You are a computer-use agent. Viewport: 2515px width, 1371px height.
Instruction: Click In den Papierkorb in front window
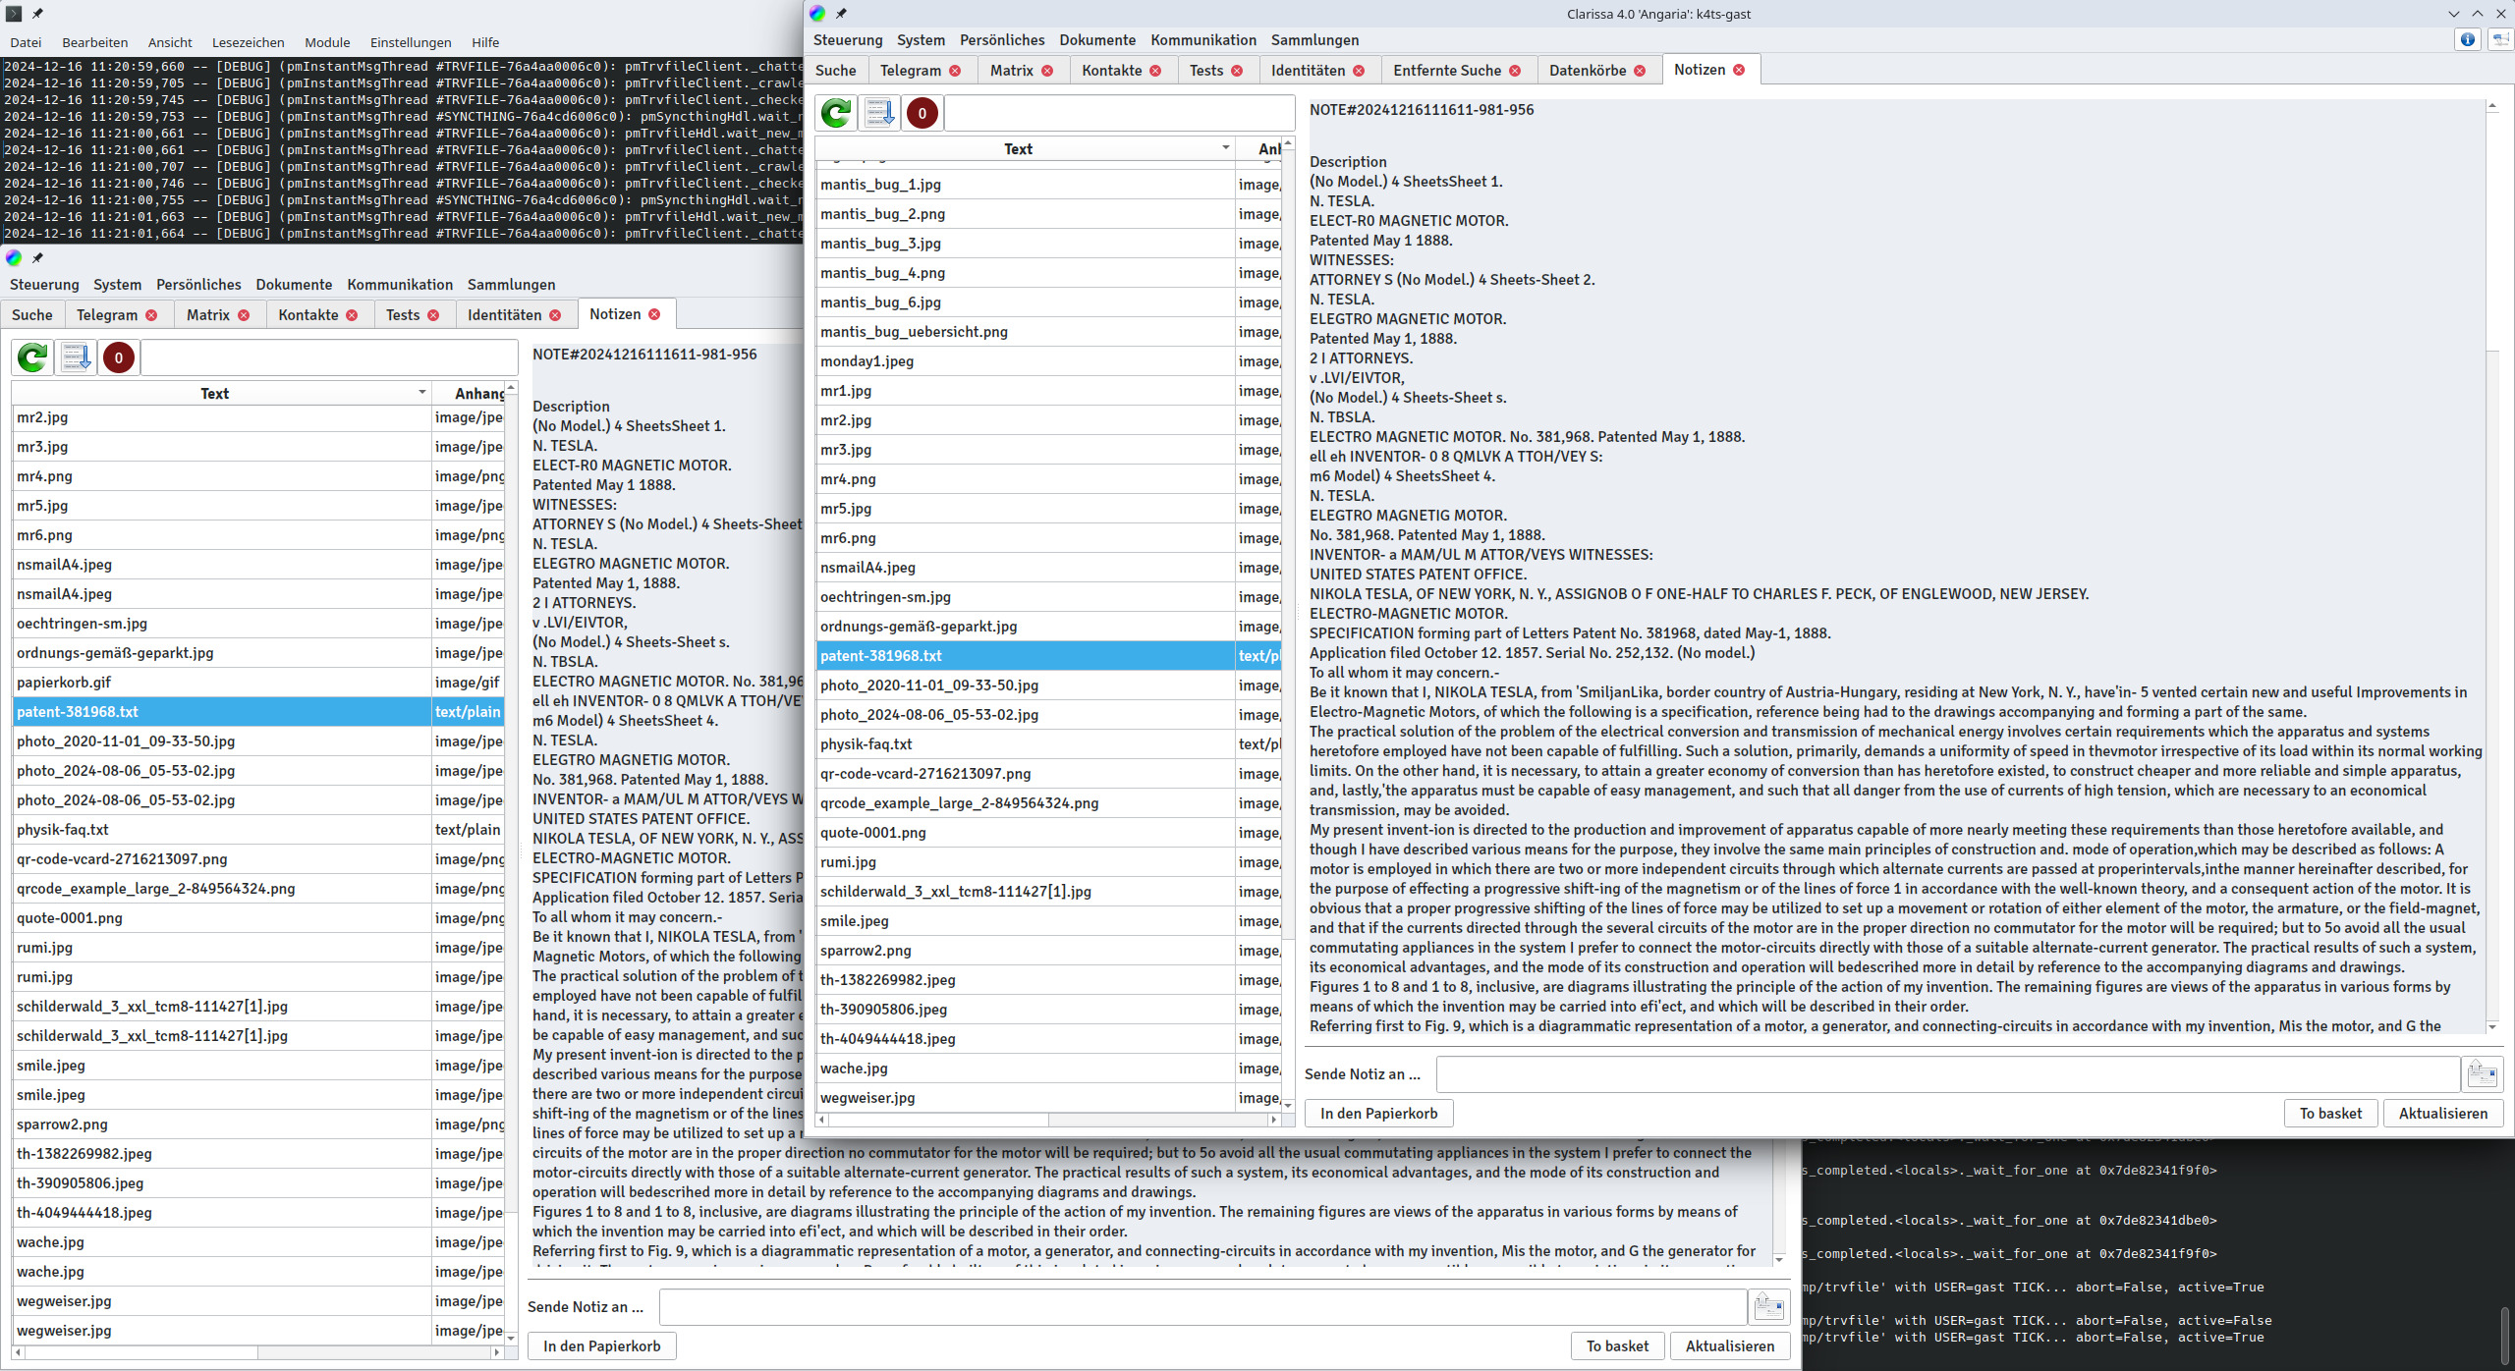pos(1378,1113)
